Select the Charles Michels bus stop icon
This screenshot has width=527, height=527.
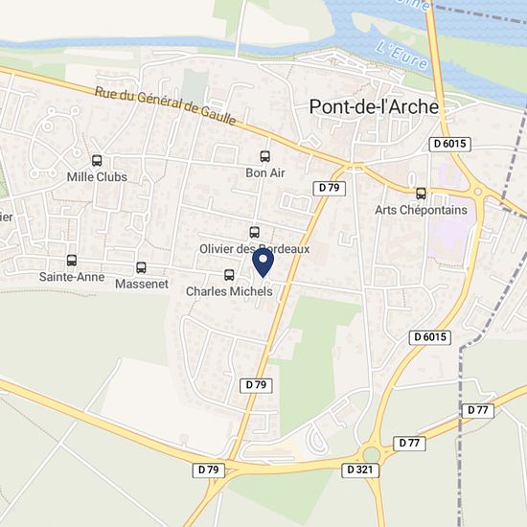229,275
